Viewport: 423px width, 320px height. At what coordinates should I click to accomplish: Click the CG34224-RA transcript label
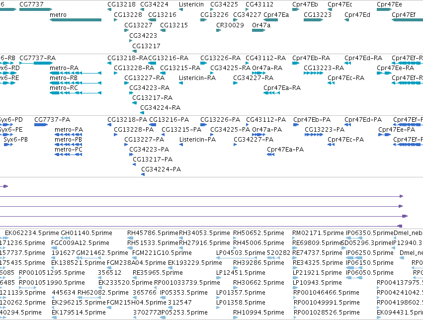tap(161, 108)
